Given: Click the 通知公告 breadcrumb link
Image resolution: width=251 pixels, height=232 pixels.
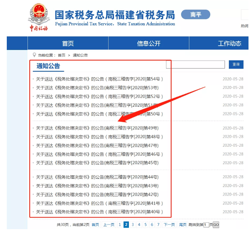Looking at the screenshot, I should (80, 55).
